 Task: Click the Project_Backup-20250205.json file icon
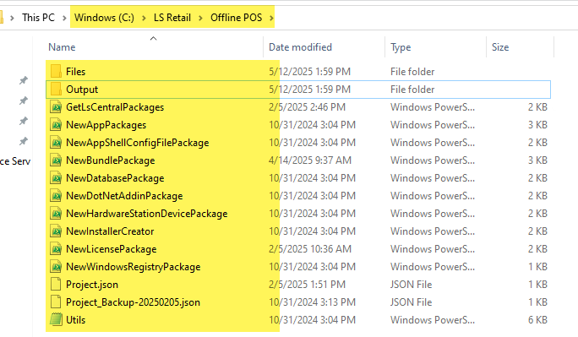(56, 302)
